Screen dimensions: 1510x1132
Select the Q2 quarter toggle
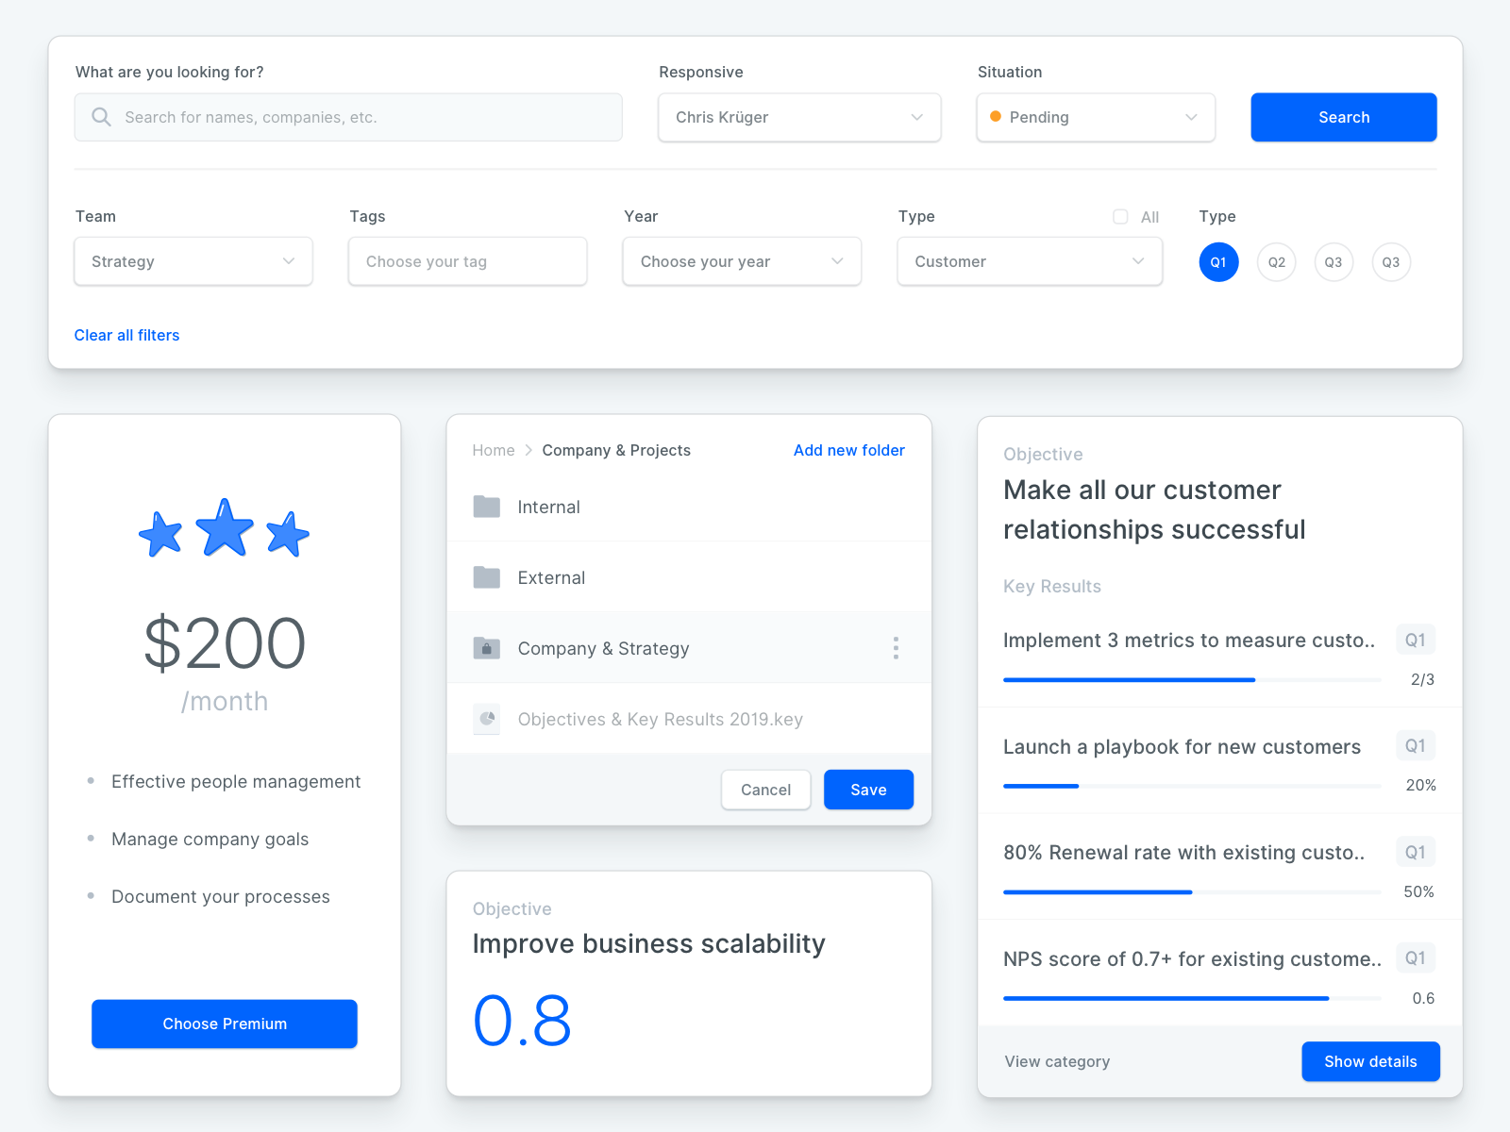click(1276, 262)
